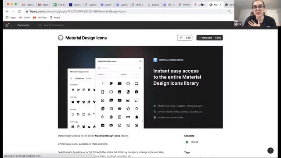Switch to the IKEA browser tab
The height and width of the screenshot is (158, 281).
(x=137, y=5)
